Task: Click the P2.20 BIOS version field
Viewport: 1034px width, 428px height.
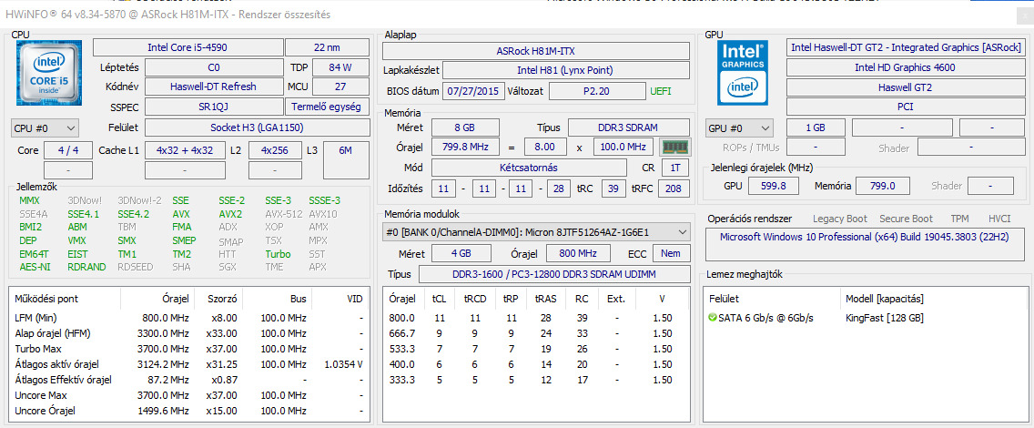Action: point(597,91)
